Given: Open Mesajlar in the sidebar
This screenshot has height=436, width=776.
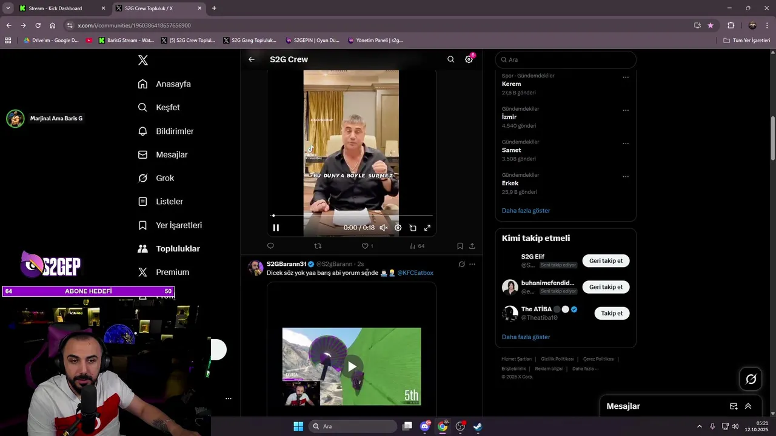Looking at the screenshot, I should click(x=162, y=154).
